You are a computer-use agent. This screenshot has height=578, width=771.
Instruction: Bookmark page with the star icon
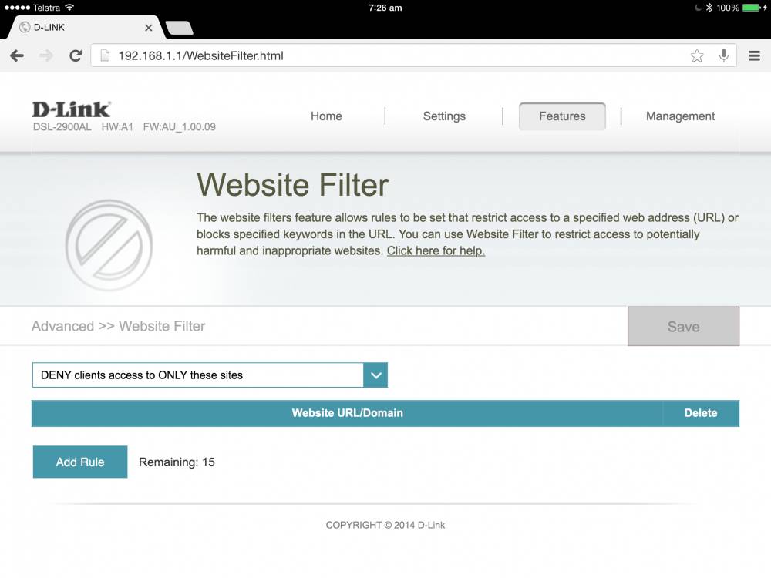coord(697,55)
